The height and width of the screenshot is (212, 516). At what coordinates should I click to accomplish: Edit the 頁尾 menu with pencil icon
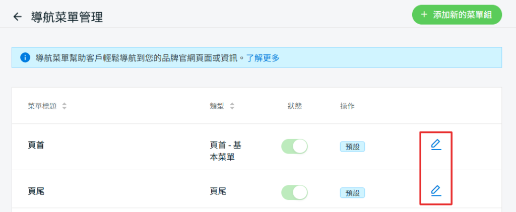point(436,190)
